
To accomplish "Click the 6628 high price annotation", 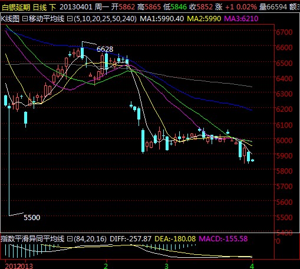I will pyautogui.click(x=105, y=49).
